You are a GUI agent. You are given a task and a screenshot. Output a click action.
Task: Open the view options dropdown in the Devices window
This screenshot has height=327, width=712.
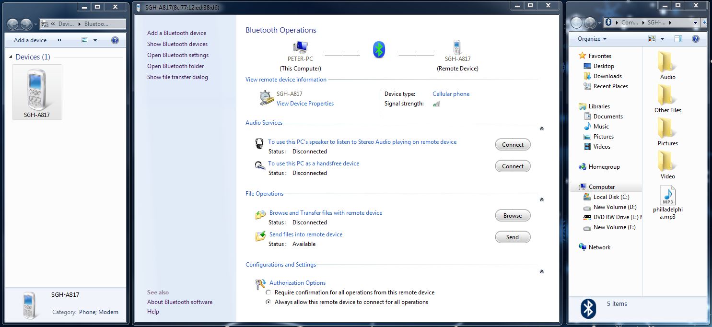pos(95,40)
